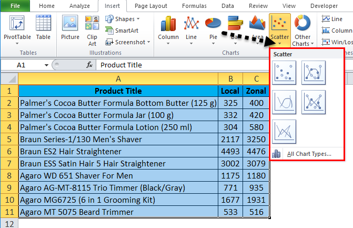Choose Scatter with Straight Lines and Markers
This screenshot has width=353, height=228.
click(314, 102)
